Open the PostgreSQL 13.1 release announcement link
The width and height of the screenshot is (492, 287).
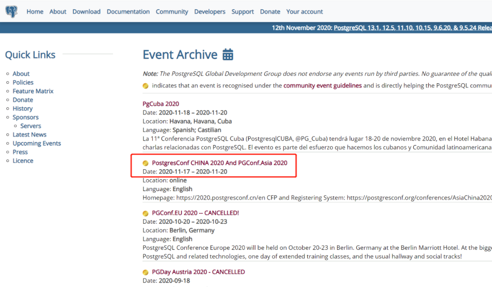point(413,28)
